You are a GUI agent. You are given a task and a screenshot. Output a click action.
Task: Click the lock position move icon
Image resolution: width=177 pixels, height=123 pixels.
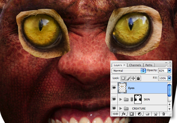click(133, 78)
